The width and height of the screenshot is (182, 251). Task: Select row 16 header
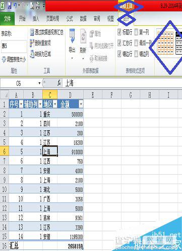pyautogui.click(x=5, y=246)
